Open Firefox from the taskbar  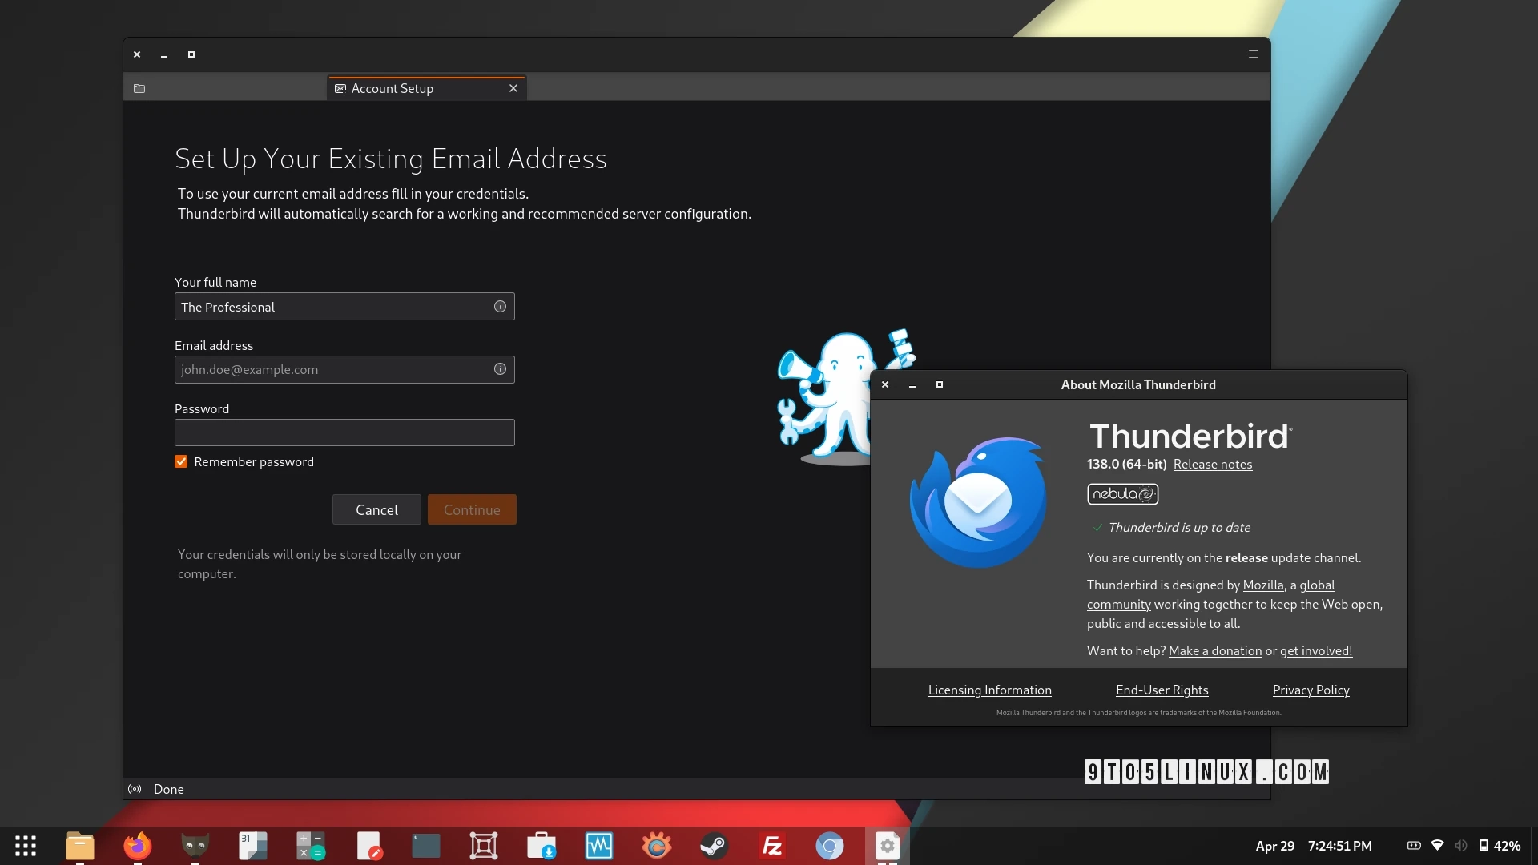pyautogui.click(x=138, y=846)
